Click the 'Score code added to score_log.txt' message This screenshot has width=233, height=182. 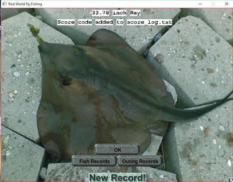[115, 22]
